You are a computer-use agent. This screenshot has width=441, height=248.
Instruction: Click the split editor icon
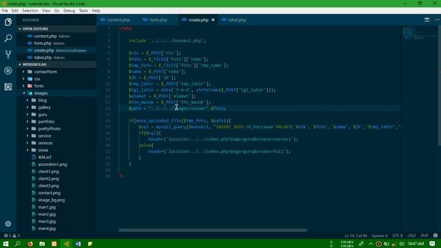[x=427, y=20]
